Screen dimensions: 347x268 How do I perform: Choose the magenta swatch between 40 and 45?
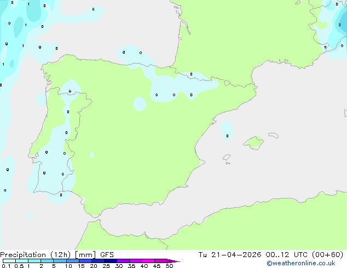point(148,261)
